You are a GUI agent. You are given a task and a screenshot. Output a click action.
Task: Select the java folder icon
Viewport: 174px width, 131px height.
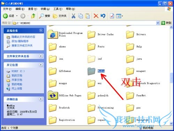tap(130, 59)
